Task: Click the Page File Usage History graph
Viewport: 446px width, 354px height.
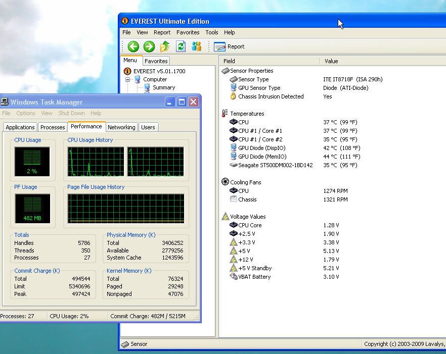Action: click(x=126, y=209)
